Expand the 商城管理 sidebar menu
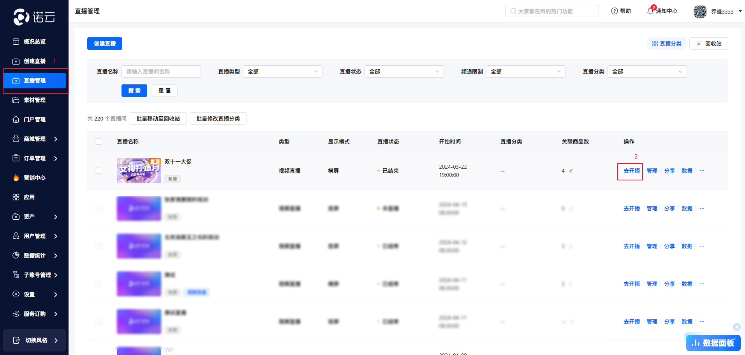This screenshot has width=745, height=355. click(35, 139)
